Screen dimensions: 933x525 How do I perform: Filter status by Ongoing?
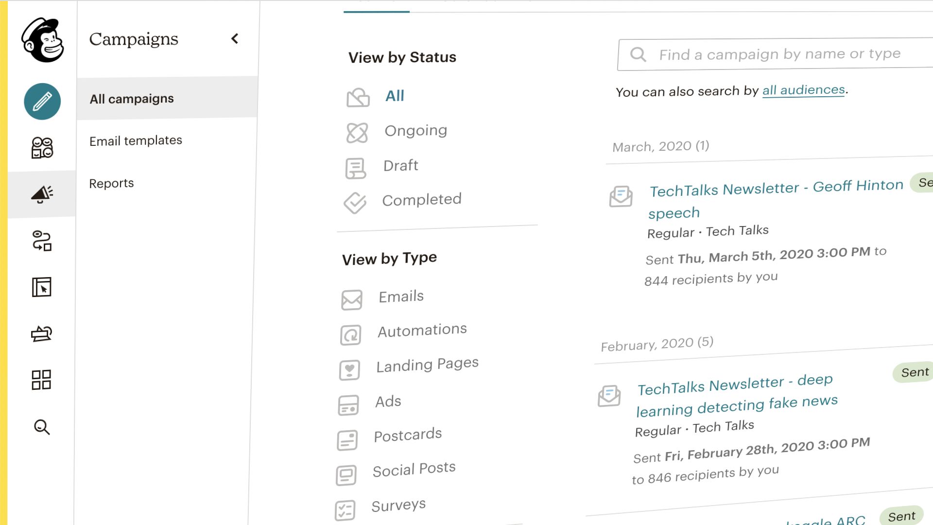tap(416, 130)
